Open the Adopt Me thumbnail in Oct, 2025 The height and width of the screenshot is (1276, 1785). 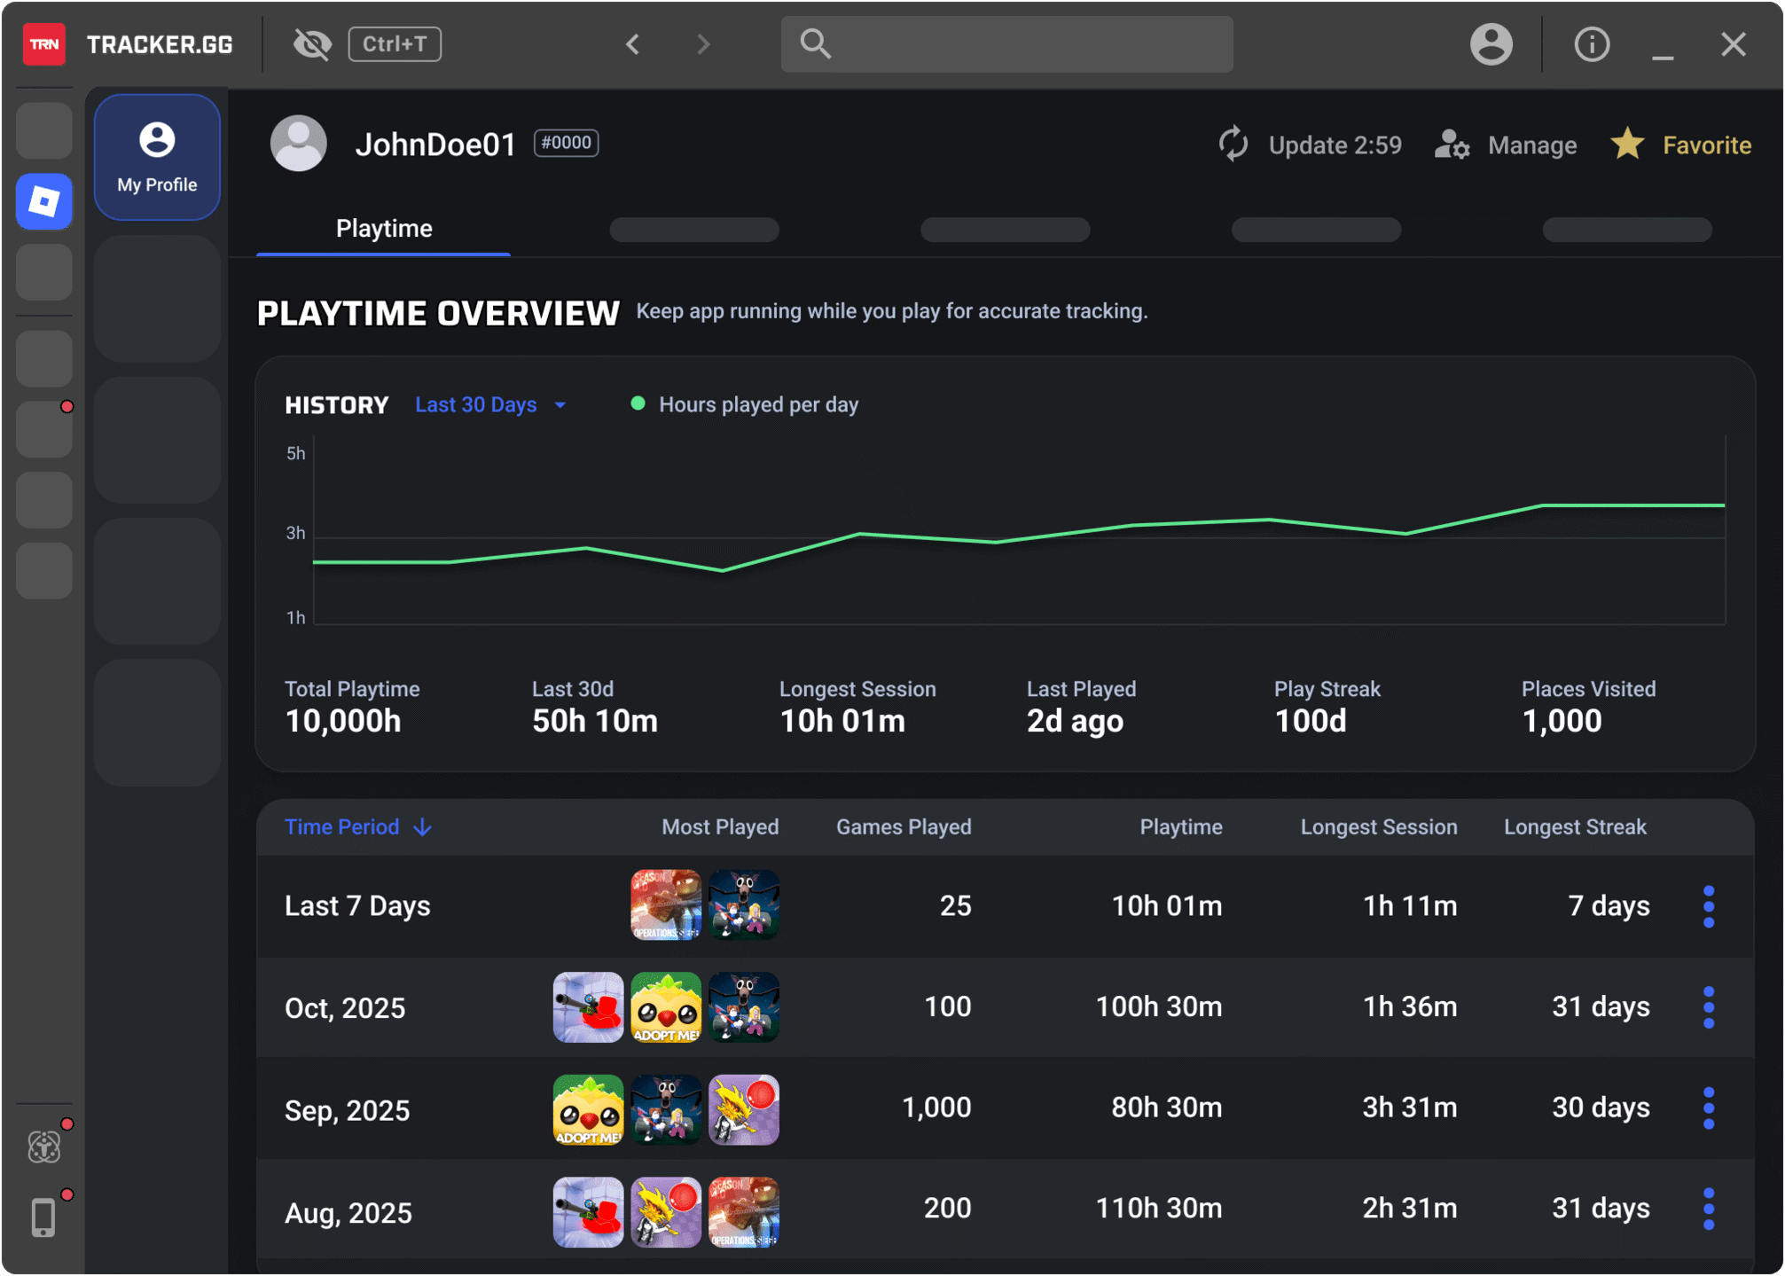point(666,1007)
